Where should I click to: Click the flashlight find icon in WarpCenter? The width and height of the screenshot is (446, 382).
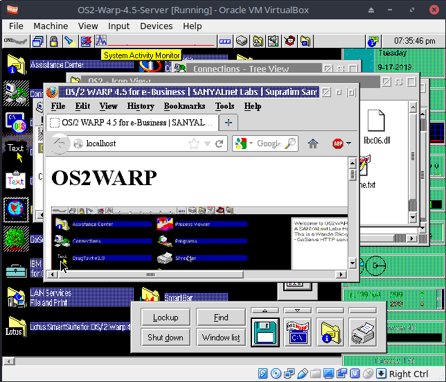(x=69, y=42)
